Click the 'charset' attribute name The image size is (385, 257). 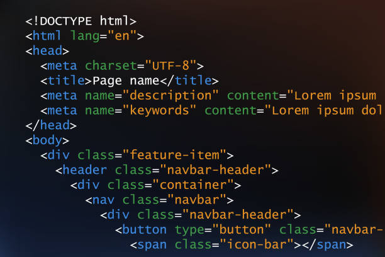click(x=111, y=66)
